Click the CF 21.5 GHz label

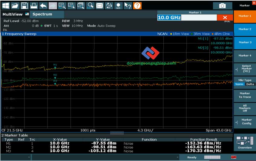click(12, 130)
